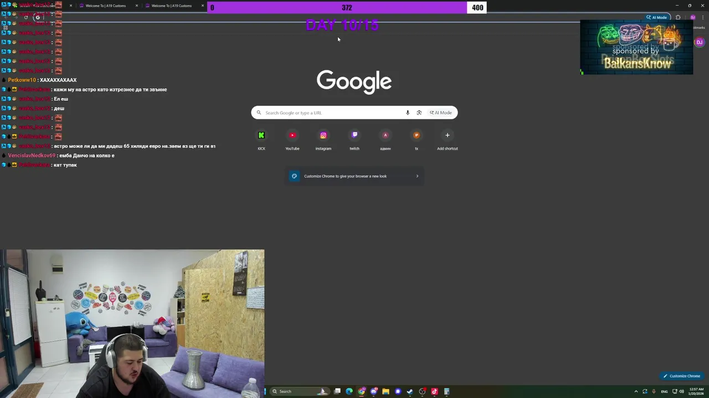
Task: Open Customize Chrome new look banner
Action: 354,176
